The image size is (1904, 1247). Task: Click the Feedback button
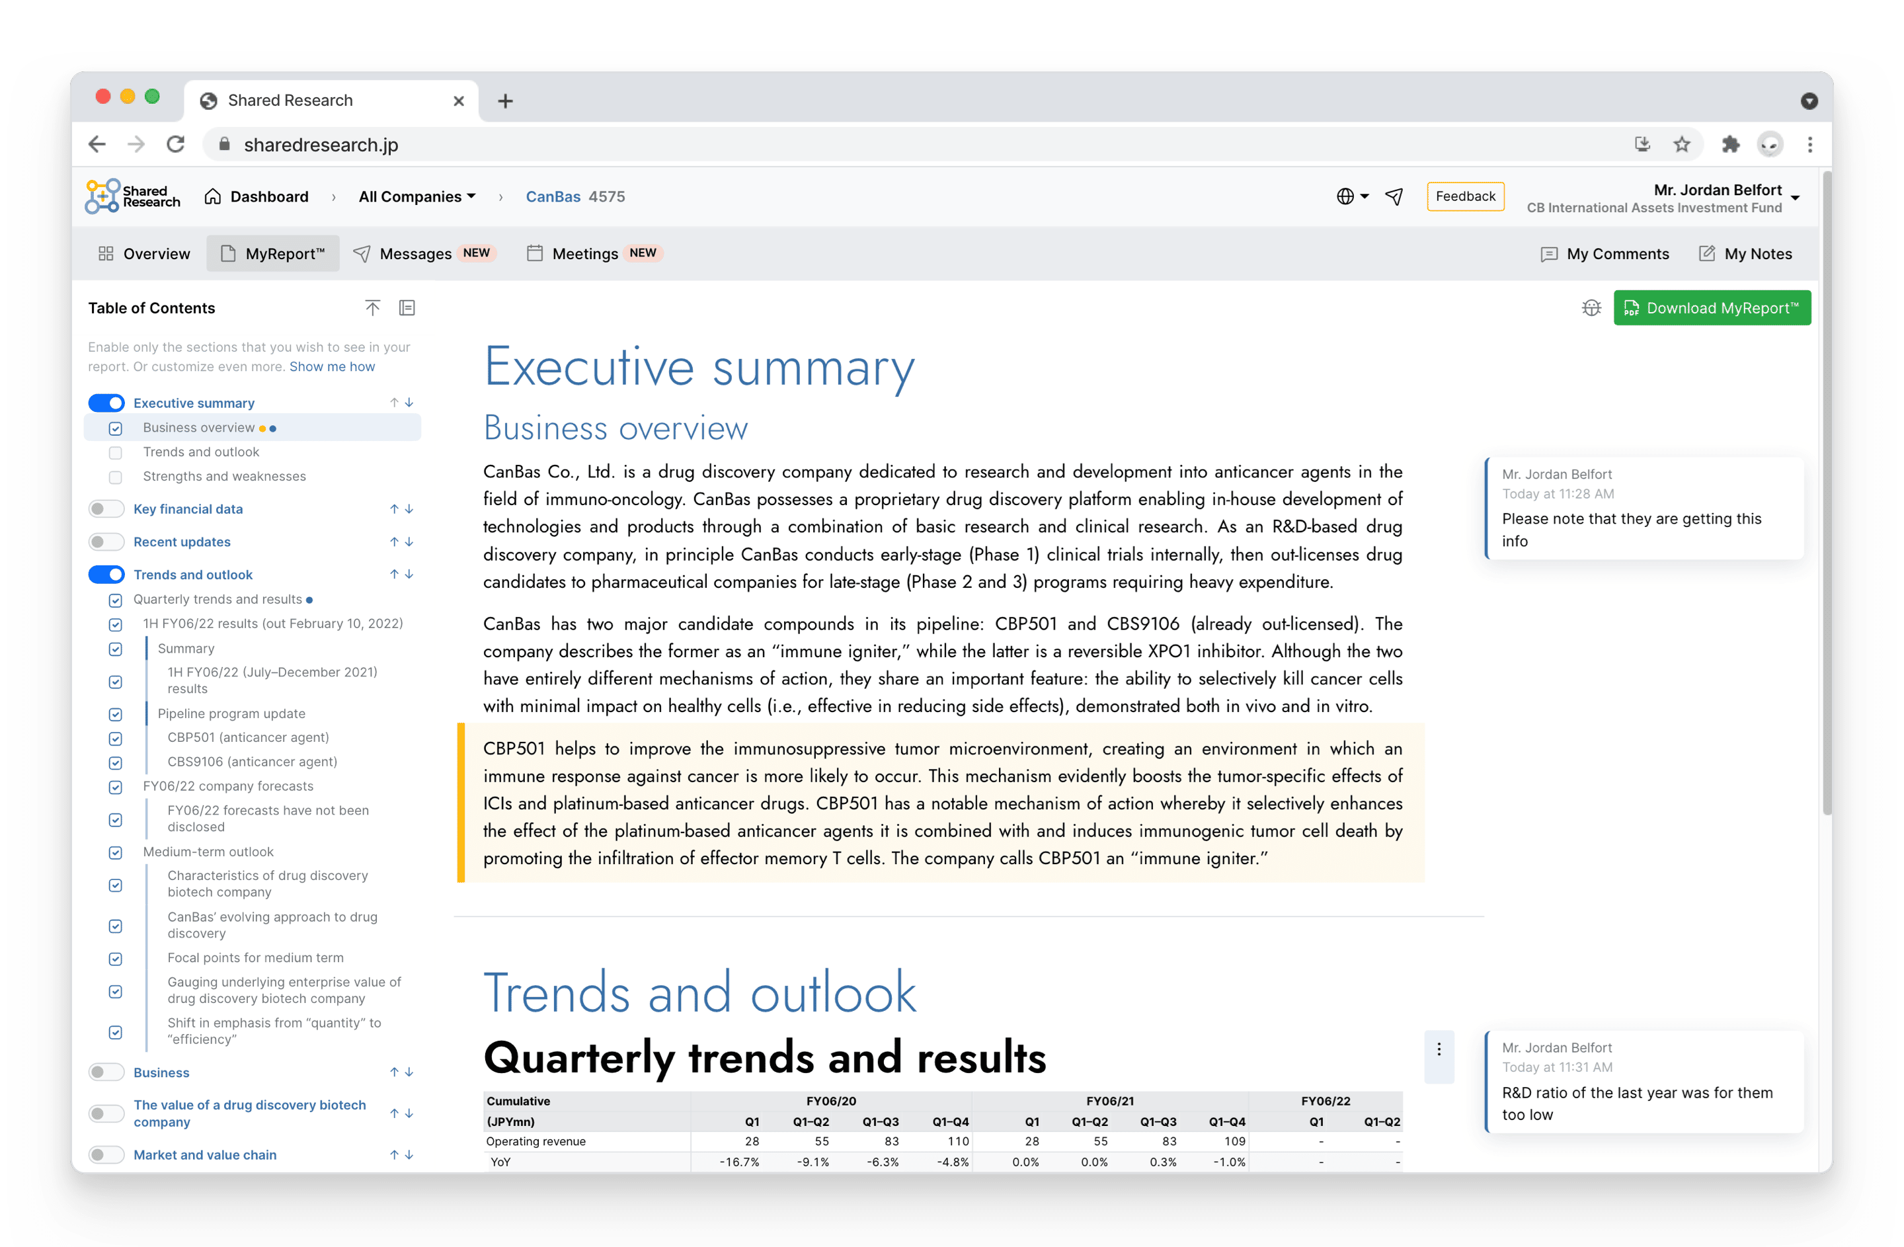click(x=1466, y=196)
